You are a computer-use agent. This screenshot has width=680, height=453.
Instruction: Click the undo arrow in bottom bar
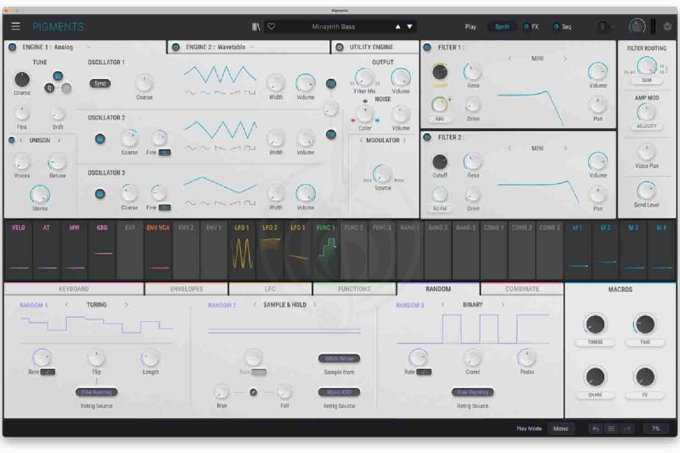tap(596, 429)
